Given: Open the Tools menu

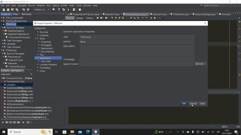Looking at the screenshot, I should [x=79, y=6].
